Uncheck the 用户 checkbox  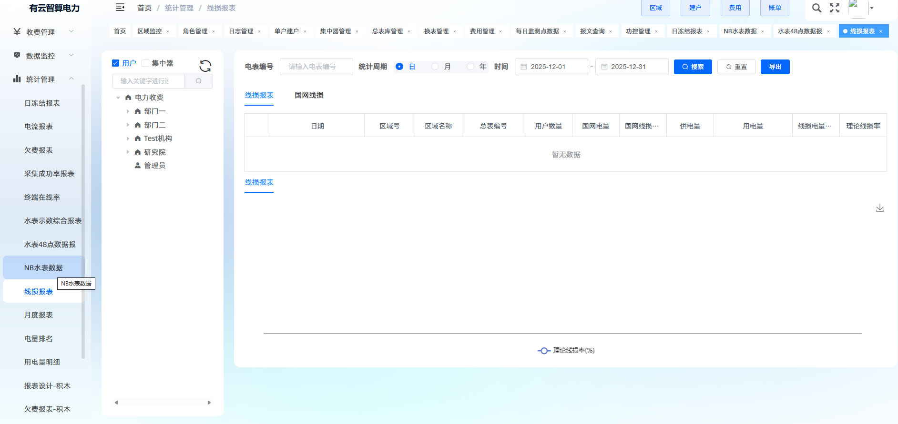click(x=115, y=63)
